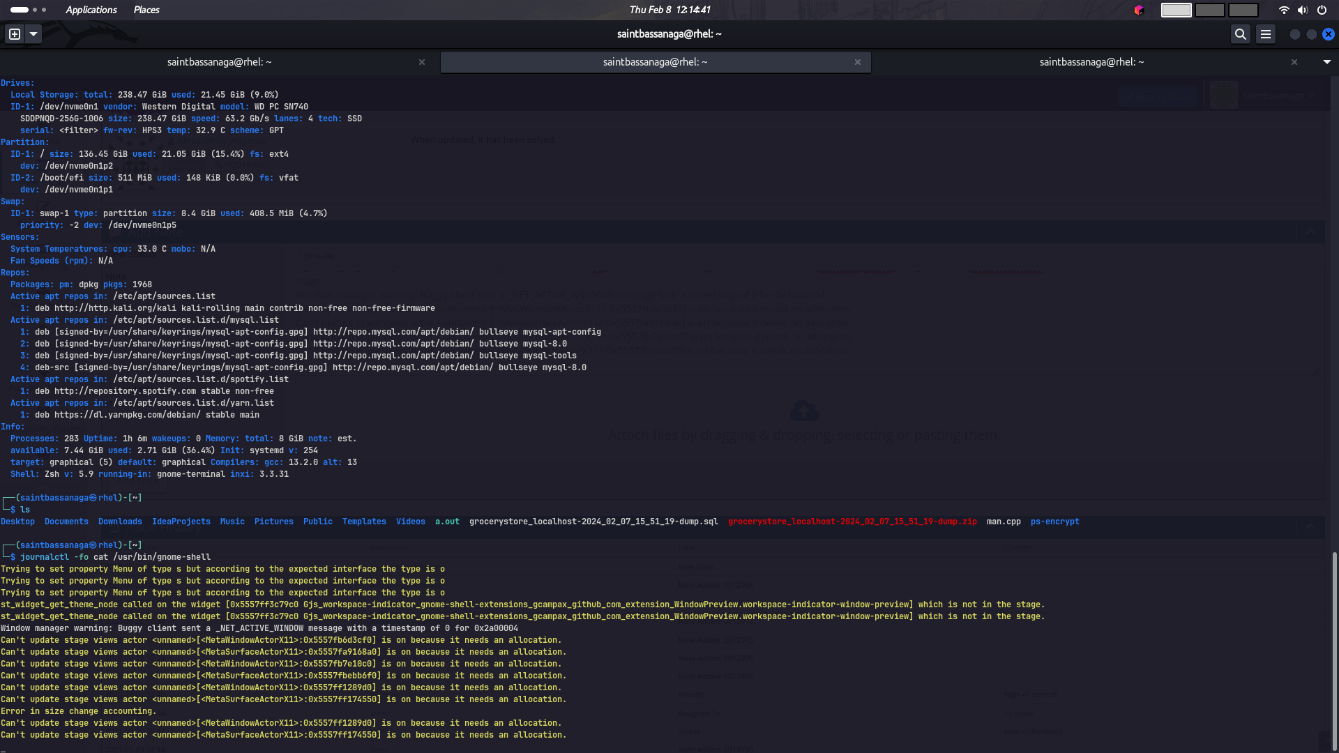The width and height of the screenshot is (1339, 753).
Task: Open the terminal hamburger menu
Action: pyautogui.click(x=1266, y=34)
